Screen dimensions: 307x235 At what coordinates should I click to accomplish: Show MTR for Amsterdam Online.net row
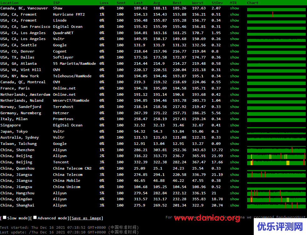tap(234, 95)
